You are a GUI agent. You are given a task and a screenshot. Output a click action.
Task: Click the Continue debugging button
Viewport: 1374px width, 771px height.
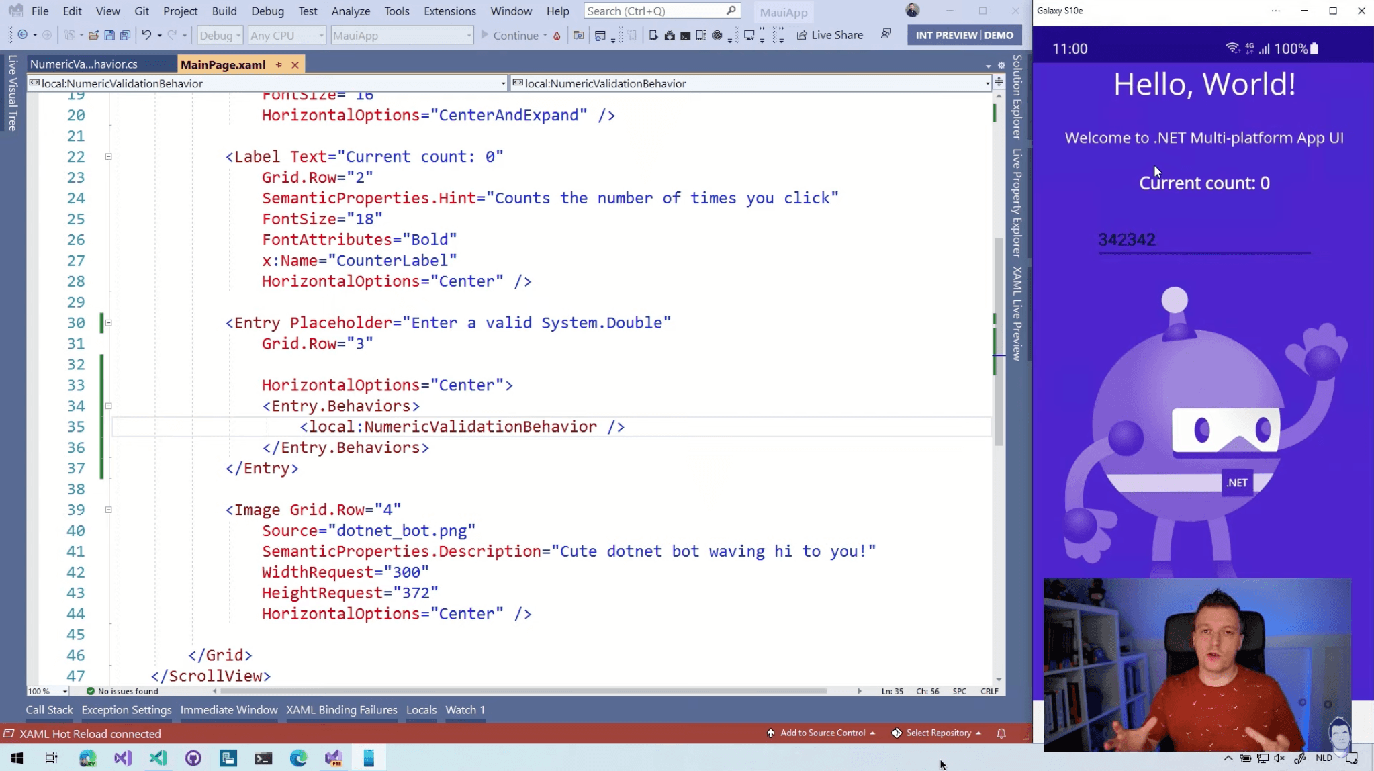pos(510,35)
